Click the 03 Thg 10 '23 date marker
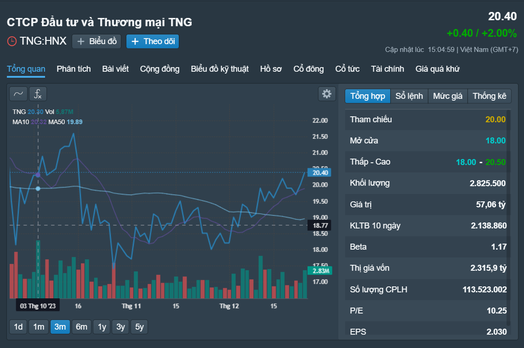524x348 pixels. point(38,306)
